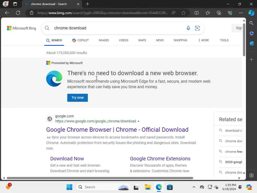Open the Download Now link
The image size is (257, 193).
click(67, 159)
